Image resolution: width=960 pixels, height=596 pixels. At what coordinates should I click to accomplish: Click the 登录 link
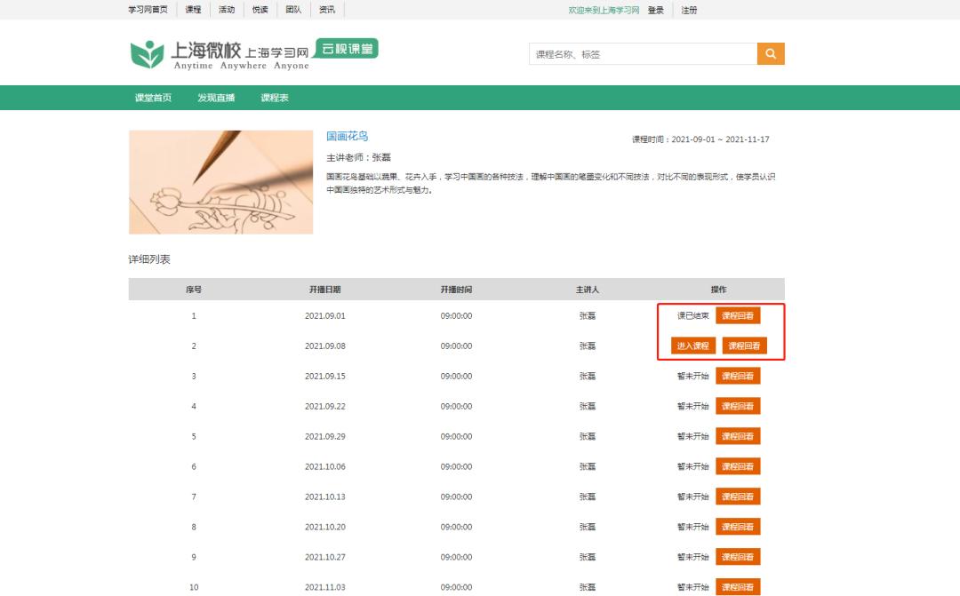[x=655, y=10]
